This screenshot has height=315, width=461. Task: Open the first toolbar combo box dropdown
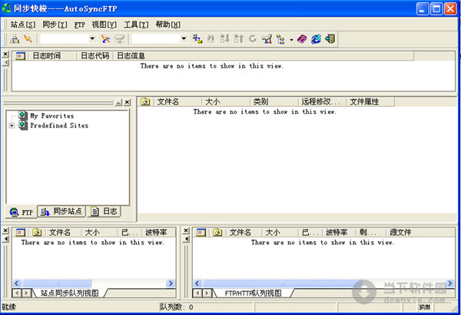(x=92, y=38)
